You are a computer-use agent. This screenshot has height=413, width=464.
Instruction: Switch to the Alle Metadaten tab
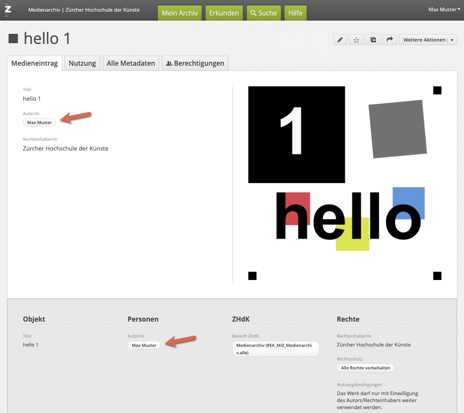pyautogui.click(x=131, y=63)
